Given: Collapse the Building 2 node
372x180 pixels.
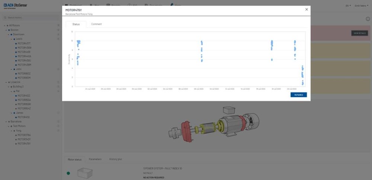Looking at the screenshot, I should click(9, 87).
